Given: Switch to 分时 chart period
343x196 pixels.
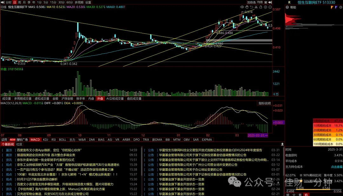Looking at the screenshot, I should coord(9,2).
